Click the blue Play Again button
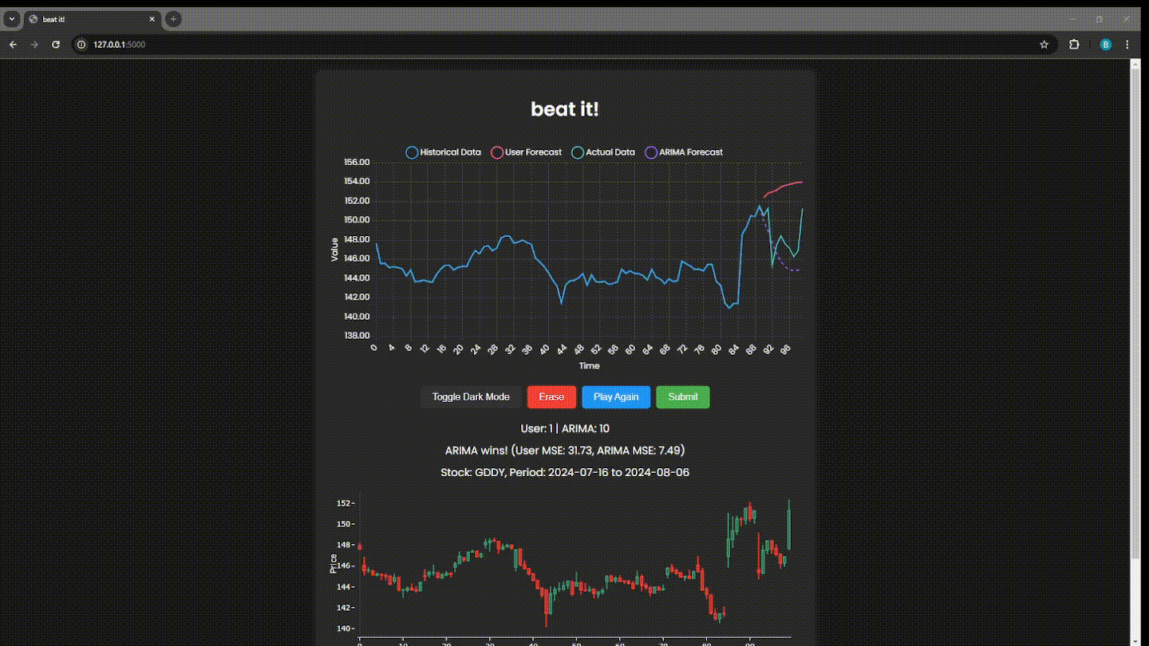1149x646 pixels. 616,397
